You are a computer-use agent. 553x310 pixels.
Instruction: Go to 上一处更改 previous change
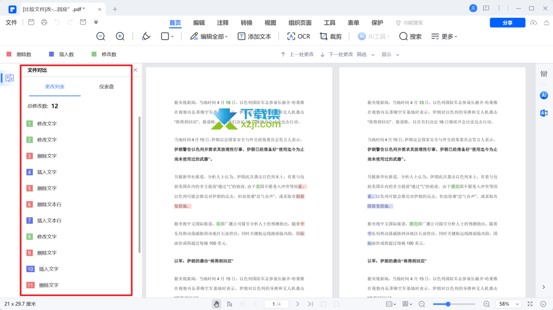point(297,55)
